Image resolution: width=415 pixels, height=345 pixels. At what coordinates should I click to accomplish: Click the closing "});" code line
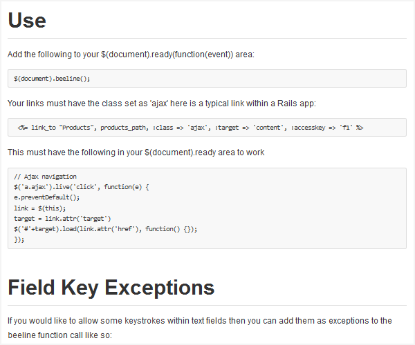[19, 239]
